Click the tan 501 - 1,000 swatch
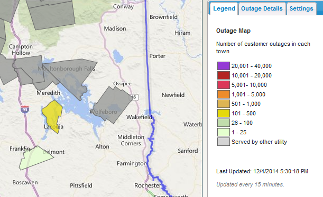 [x=224, y=104]
